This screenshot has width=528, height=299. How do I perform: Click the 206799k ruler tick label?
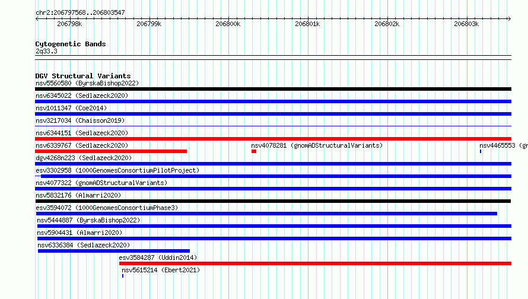pyautogui.click(x=149, y=24)
